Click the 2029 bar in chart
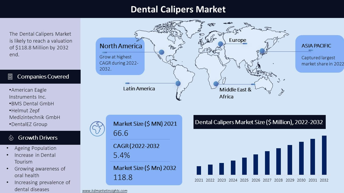Viewport: 344px width, 193px height. click(290, 160)
